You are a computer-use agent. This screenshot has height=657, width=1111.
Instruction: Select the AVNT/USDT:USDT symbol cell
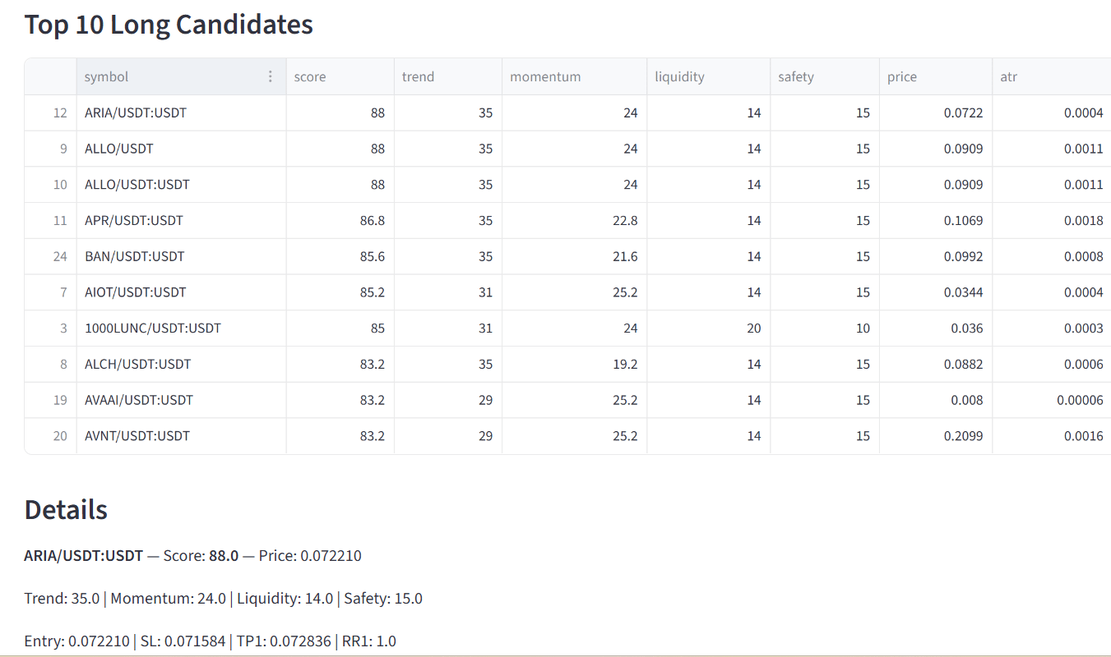(182, 435)
